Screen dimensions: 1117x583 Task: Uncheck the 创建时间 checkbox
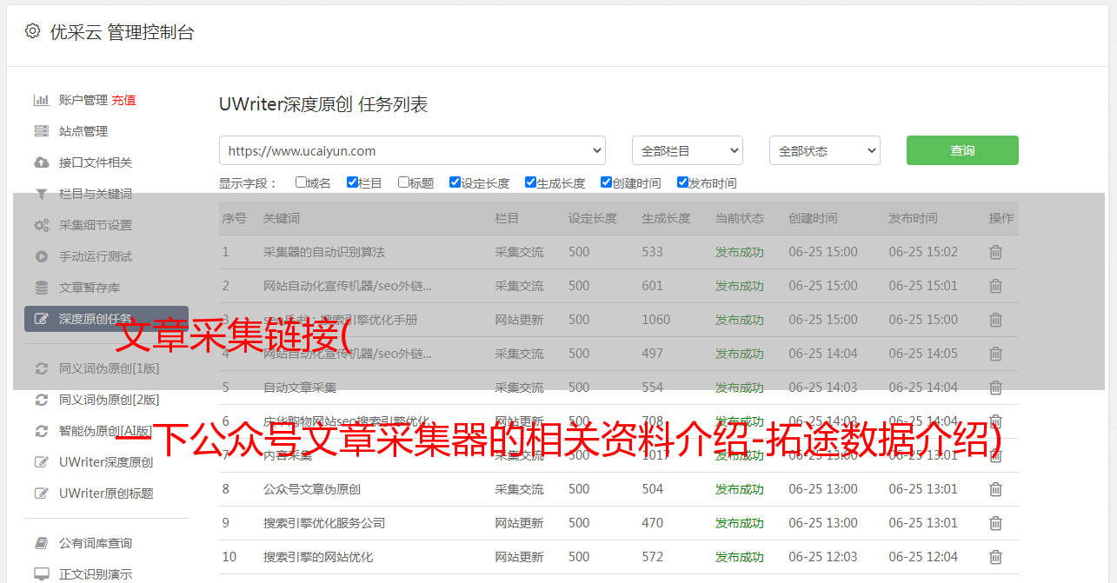click(606, 182)
